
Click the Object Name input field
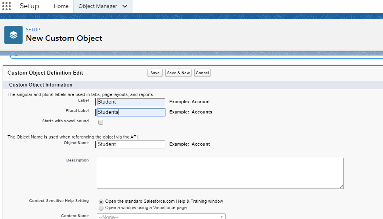[131, 144]
